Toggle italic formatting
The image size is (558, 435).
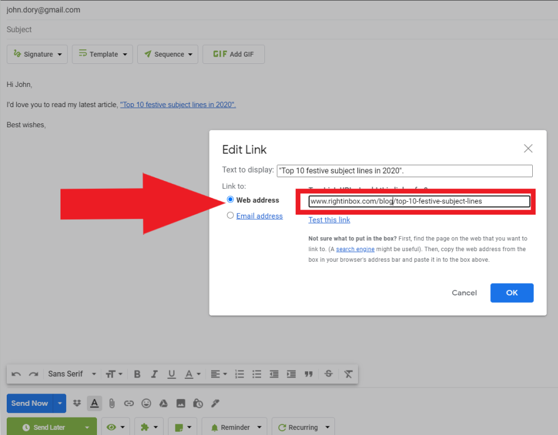click(x=154, y=374)
